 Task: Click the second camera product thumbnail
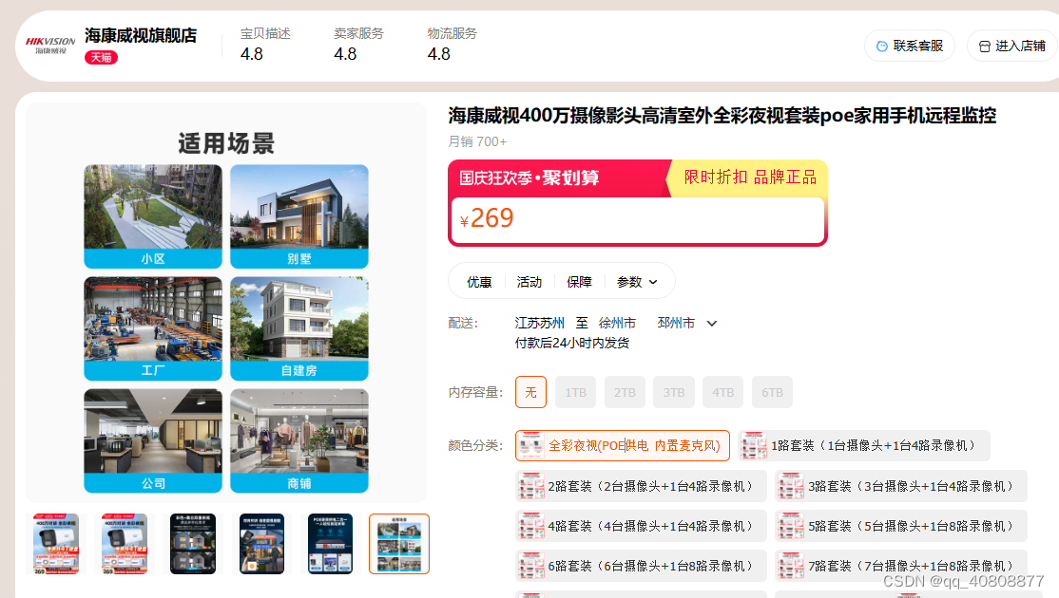point(125,544)
